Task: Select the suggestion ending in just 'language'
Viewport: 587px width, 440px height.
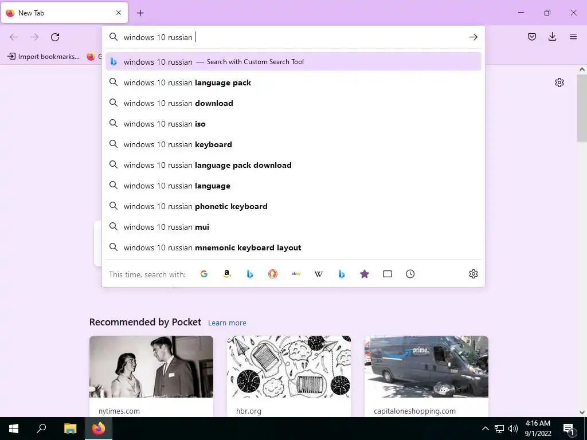Action: pos(293,186)
